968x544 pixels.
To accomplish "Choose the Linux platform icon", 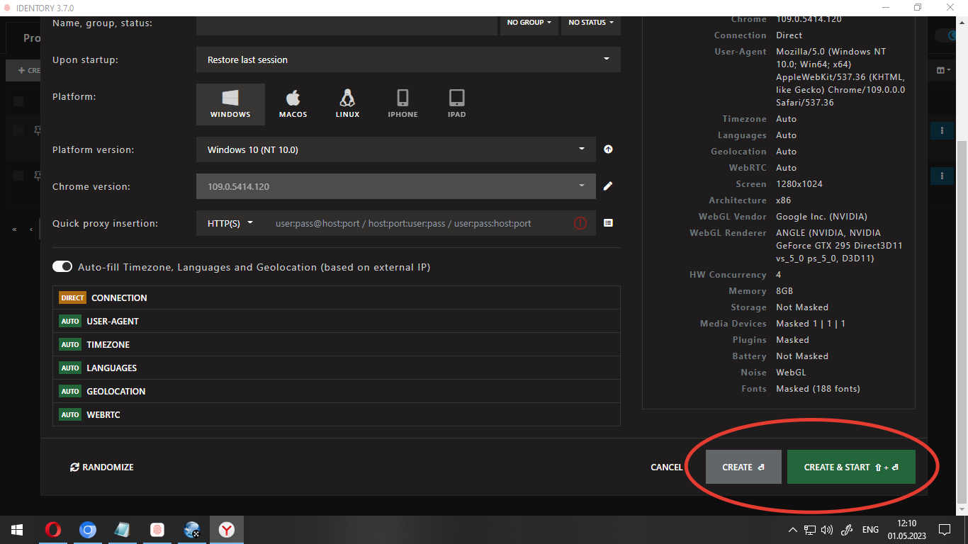I will (x=347, y=103).
